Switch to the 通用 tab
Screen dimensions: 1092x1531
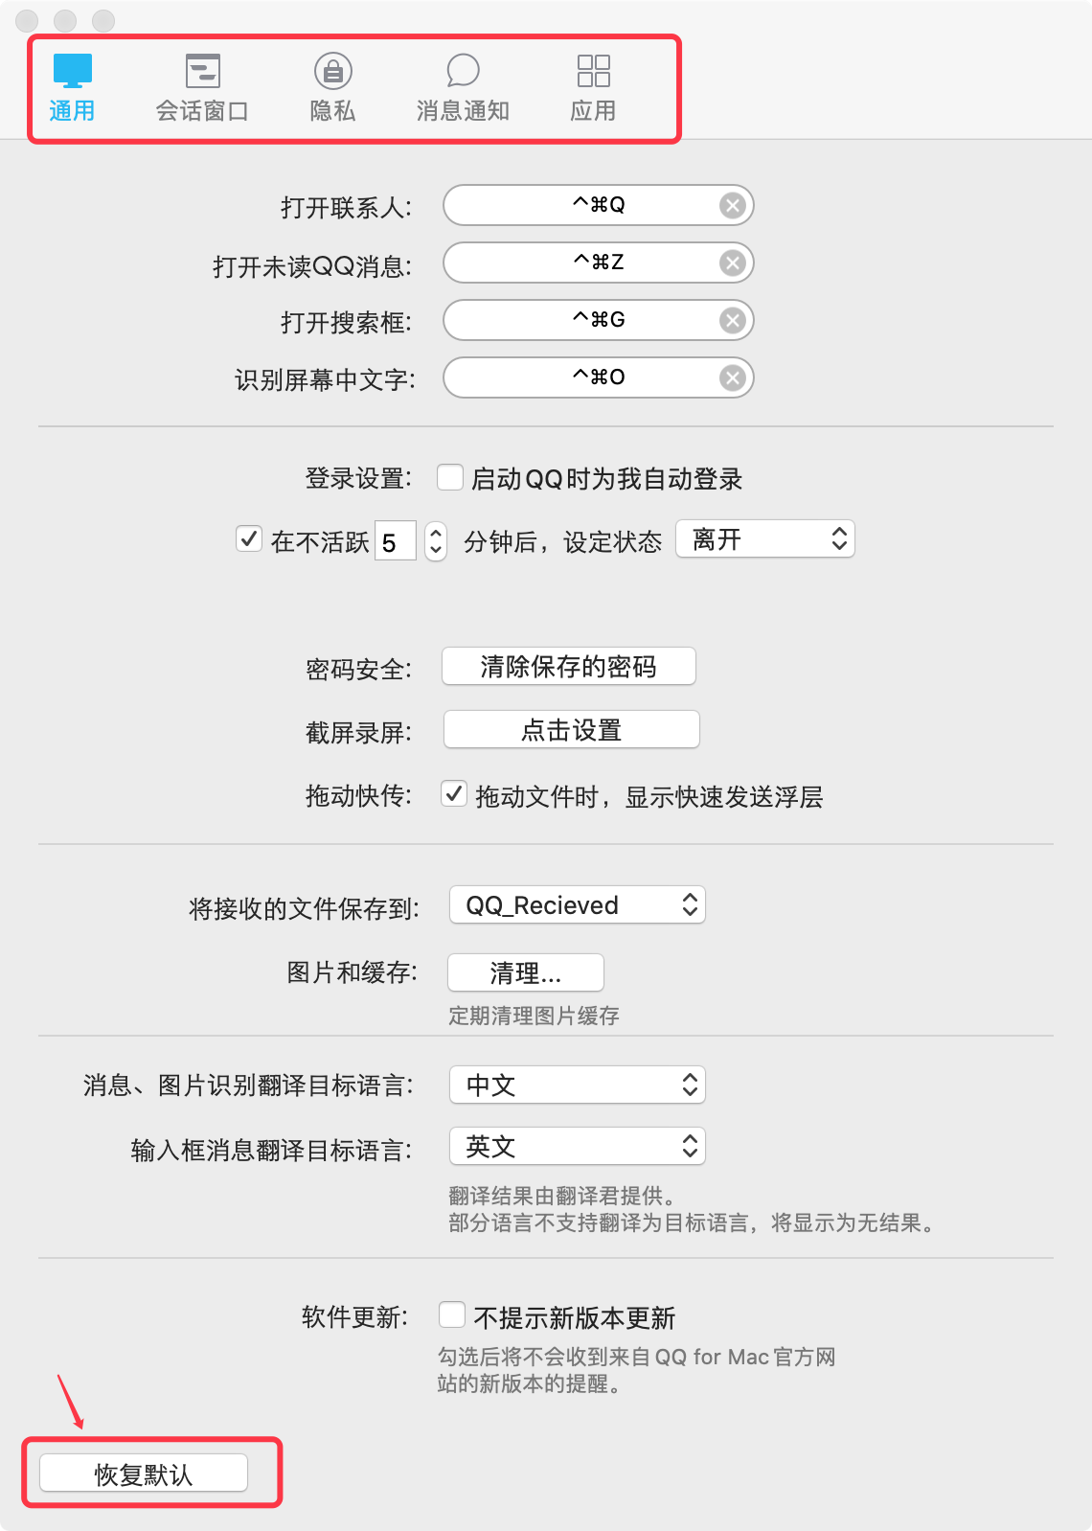tap(72, 87)
